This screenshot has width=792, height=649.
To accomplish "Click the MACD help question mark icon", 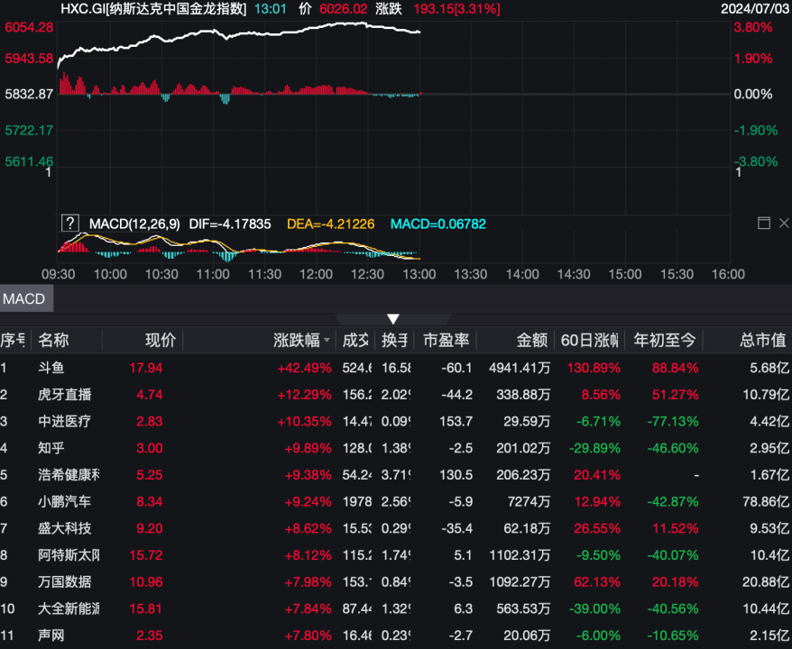I will pyautogui.click(x=69, y=224).
